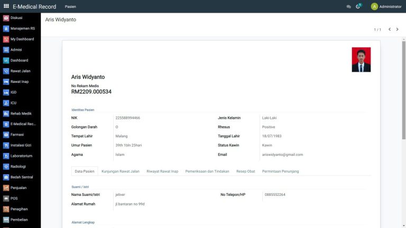Click birth date 18/07/1983
The width and height of the screenshot is (406, 228).
point(272,136)
